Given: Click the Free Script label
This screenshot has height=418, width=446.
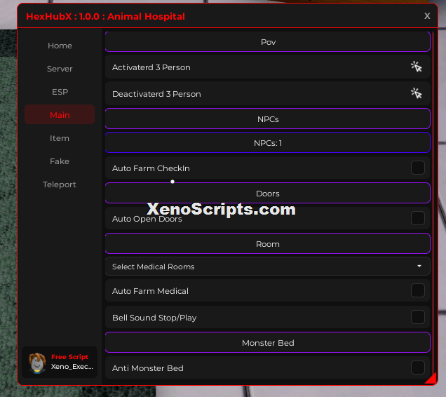Looking at the screenshot, I should click(69, 356).
